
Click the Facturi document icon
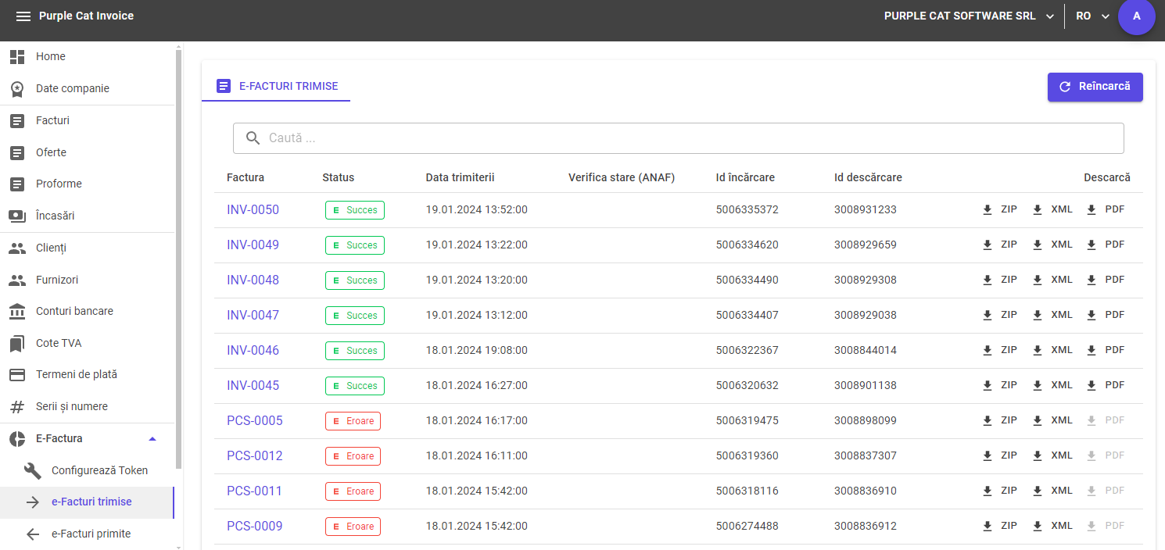[x=17, y=121]
